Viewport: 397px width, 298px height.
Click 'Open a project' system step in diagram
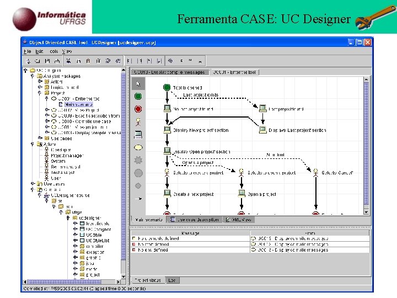(x=242, y=194)
